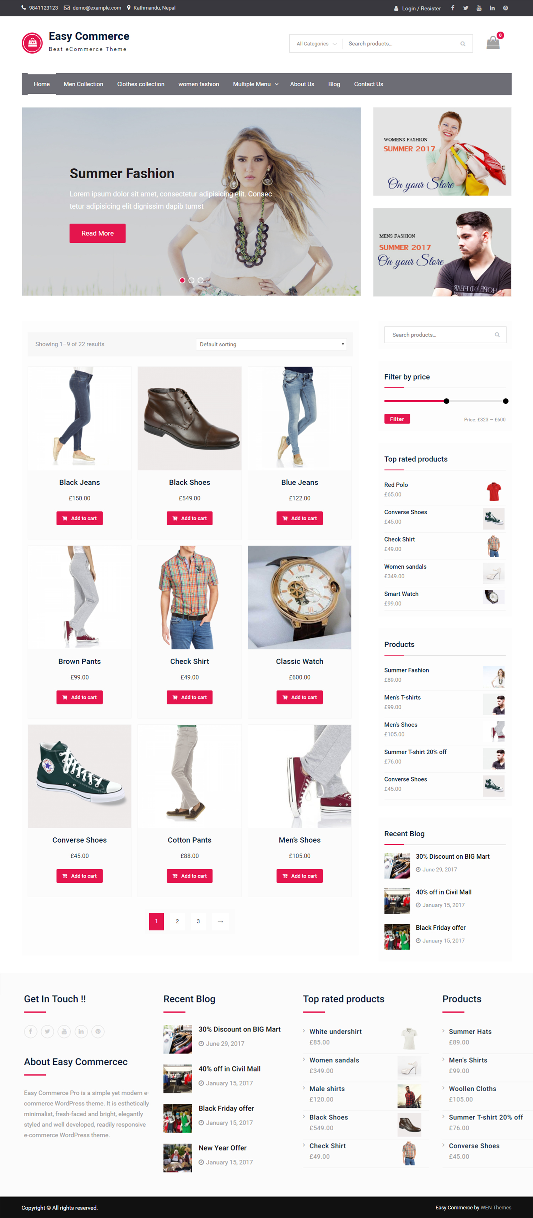This screenshot has width=533, height=1218.
Task: Select the third slider dot indicator
Action: point(200,280)
